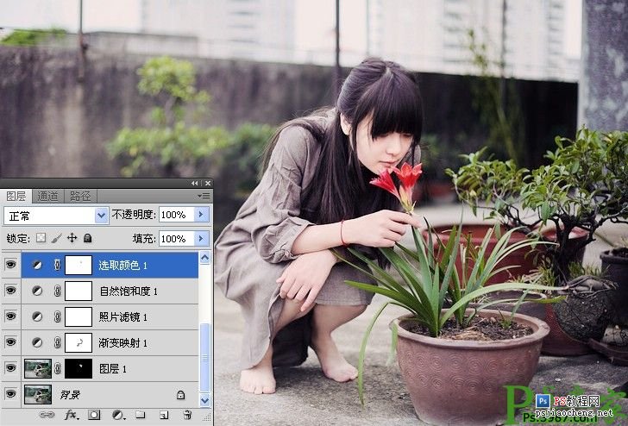
Task: Click the link layers icon at panel bottom
Action: [x=47, y=415]
